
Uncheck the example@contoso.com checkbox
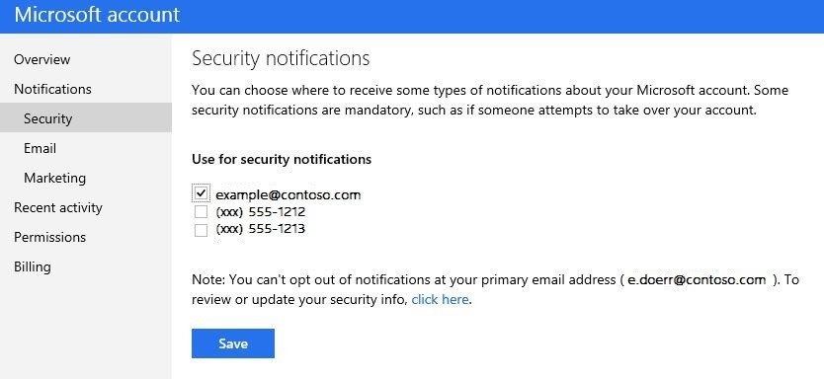(x=201, y=193)
